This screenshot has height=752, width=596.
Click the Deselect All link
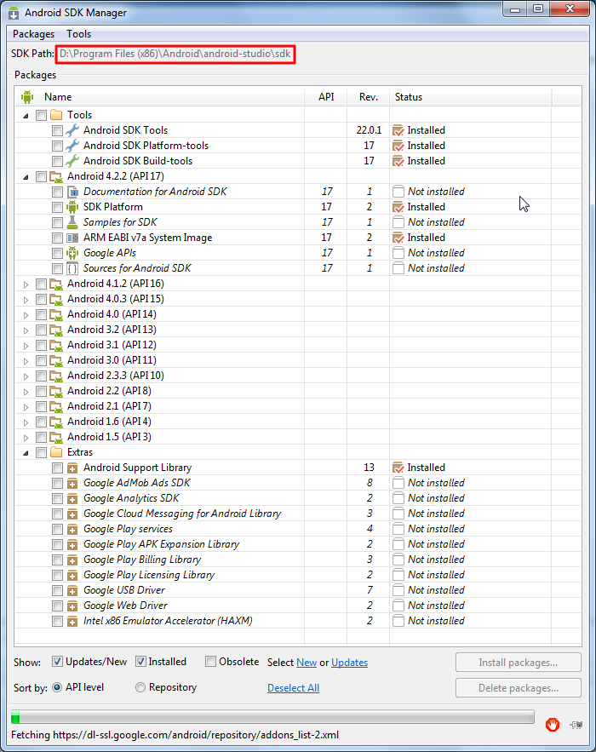pyautogui.click(x=294, y=688)
